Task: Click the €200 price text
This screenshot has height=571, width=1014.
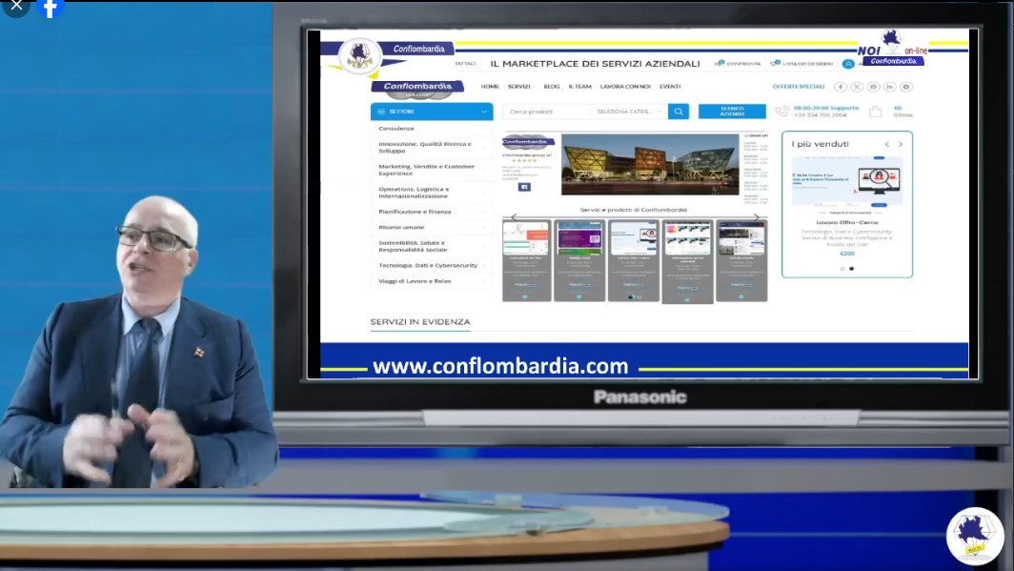Action: (847, 254)
